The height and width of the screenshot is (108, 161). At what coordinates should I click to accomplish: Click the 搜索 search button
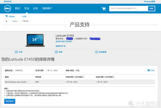[151, 9]
